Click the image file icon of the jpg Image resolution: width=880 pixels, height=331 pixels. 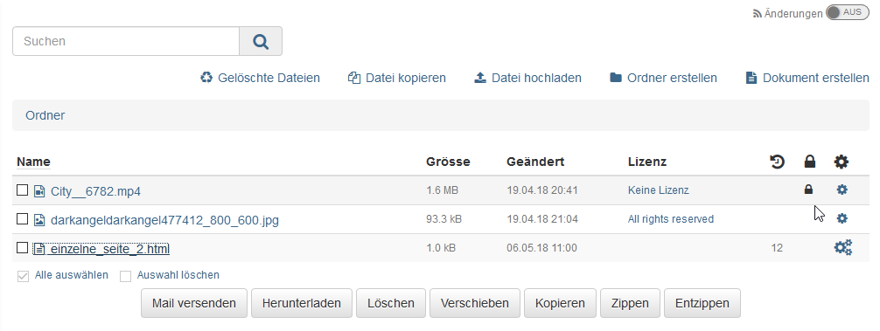(39, 220)
